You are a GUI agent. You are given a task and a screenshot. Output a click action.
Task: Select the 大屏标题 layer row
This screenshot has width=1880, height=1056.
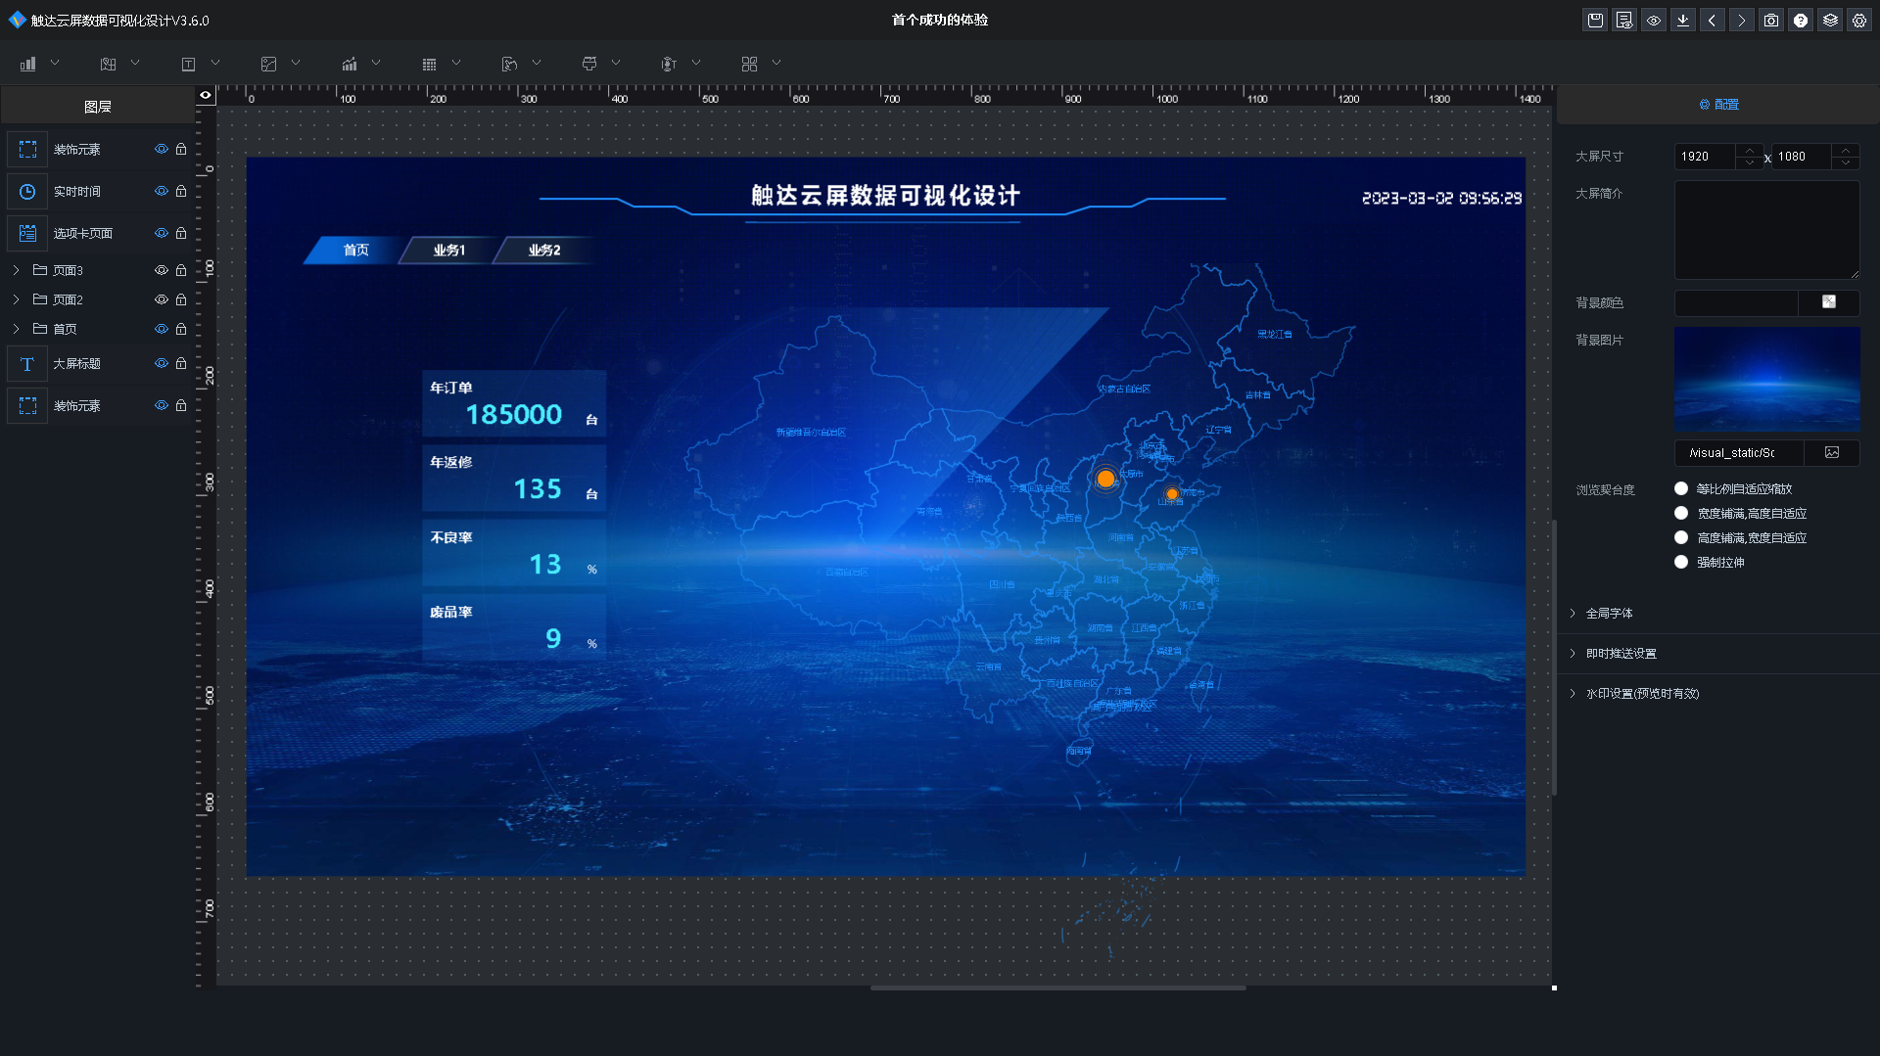(98, 363)
